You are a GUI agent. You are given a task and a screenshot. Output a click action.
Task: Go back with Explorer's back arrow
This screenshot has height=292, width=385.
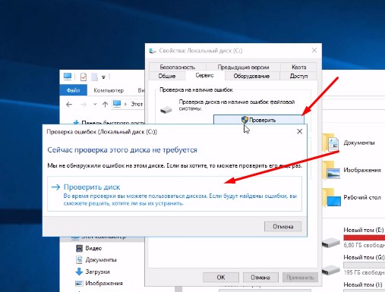(x=69, y=104)
